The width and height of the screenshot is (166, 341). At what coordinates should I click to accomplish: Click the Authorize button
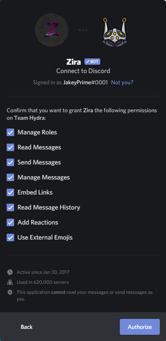pyautogui.click(x=140, y=327)
